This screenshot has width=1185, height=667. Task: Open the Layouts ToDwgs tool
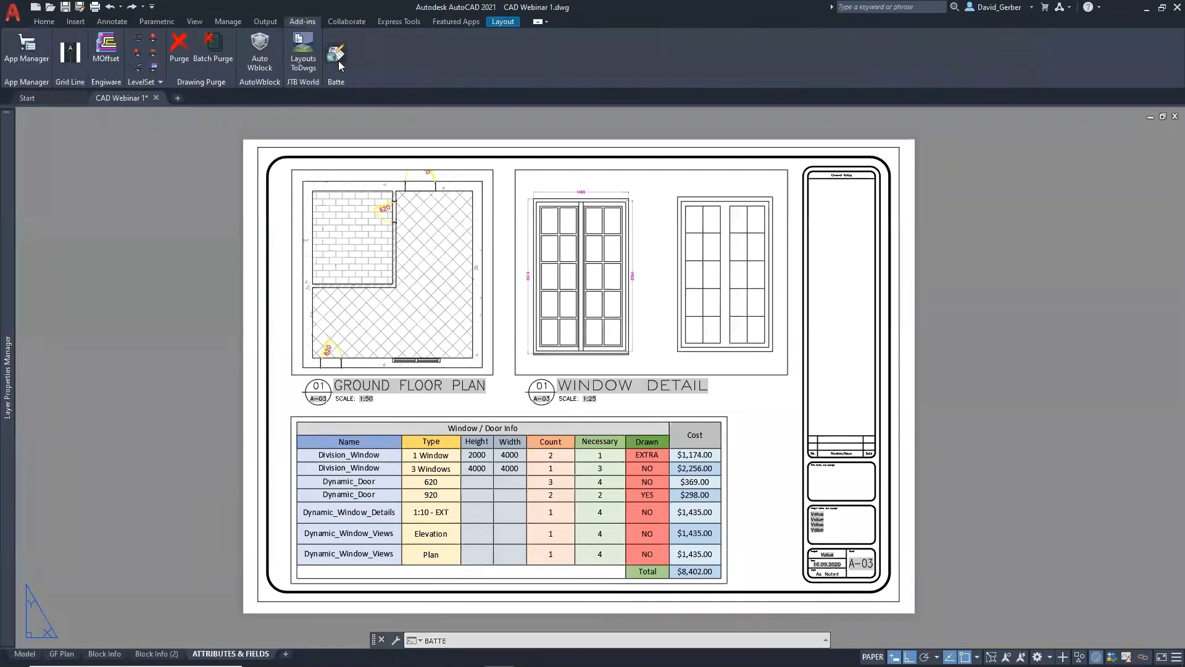302,51
